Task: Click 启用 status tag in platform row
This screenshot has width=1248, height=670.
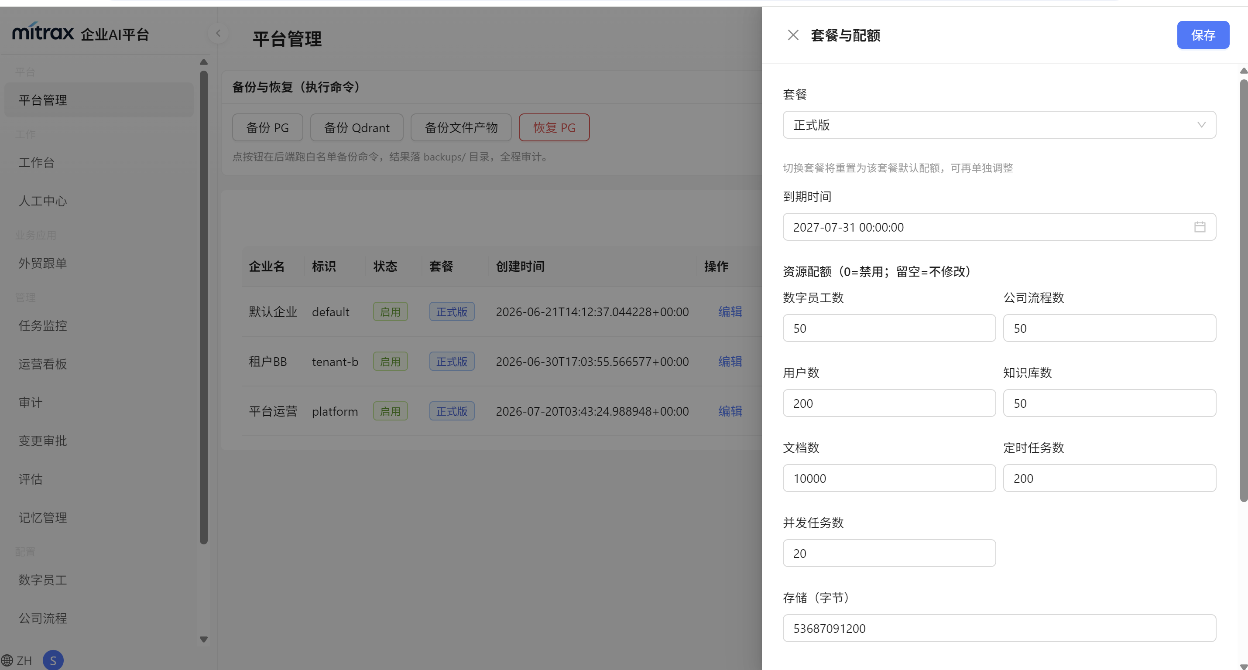Action: (390, 411)
